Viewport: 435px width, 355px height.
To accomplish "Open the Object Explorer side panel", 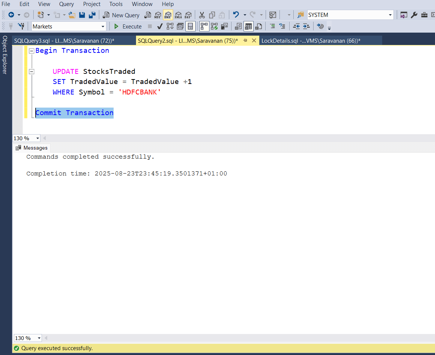I will [x=5, y=55].
